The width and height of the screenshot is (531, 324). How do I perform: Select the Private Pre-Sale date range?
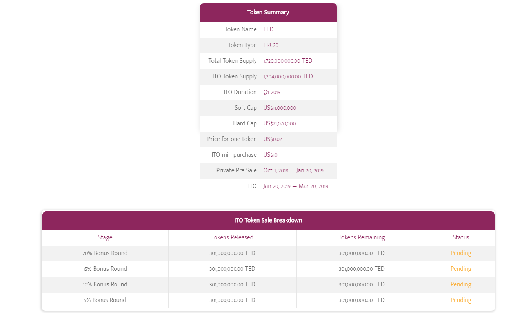293,170
